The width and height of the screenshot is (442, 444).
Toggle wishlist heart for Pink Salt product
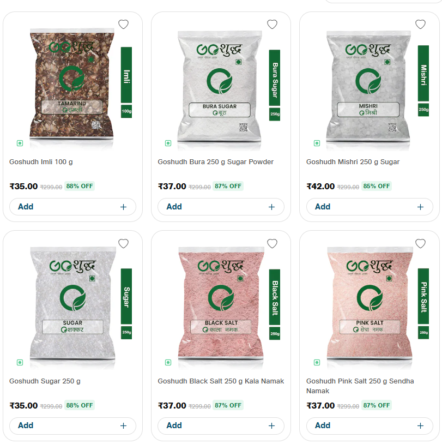coord(421,243)
